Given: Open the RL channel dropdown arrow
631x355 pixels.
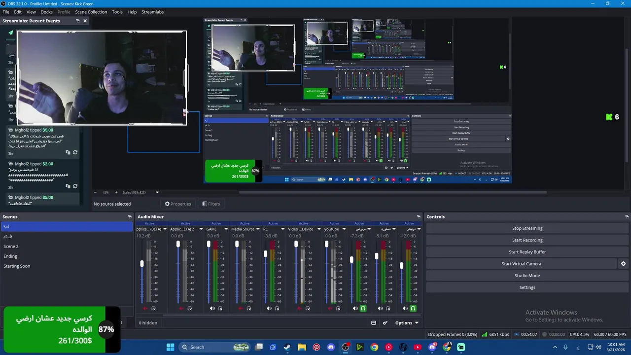Looking at the screenshot, I should click(283, 229).
